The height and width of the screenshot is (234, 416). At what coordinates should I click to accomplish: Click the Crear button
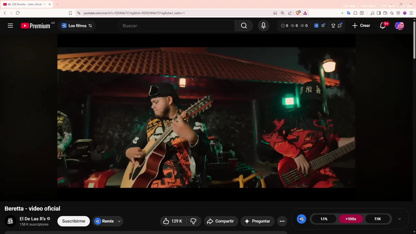pyautogui.click(x=361, y=26)
